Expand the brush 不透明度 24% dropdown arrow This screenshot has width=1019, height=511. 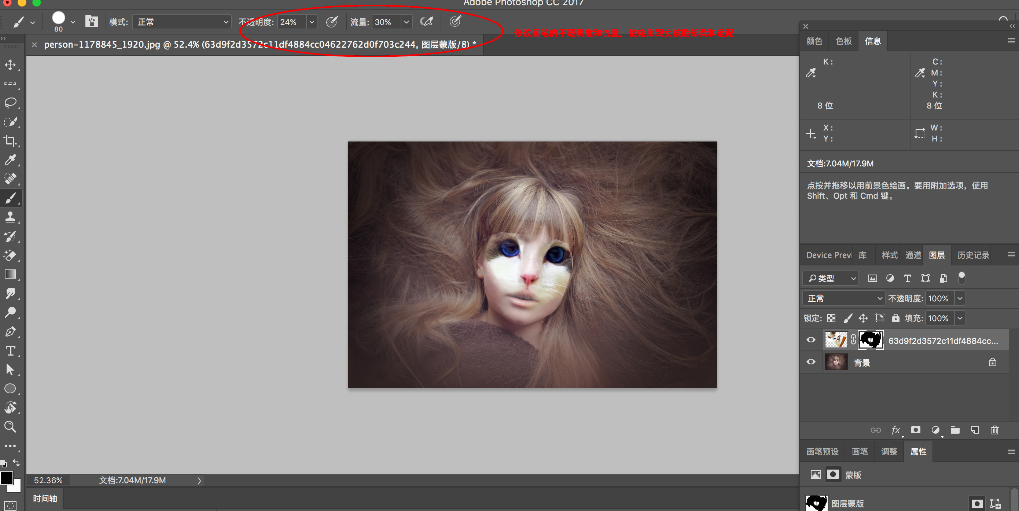(x=312, y=22)
